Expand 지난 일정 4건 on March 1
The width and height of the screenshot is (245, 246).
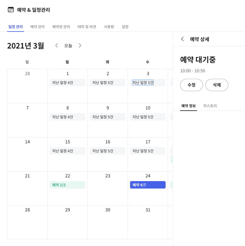point(67,83)
